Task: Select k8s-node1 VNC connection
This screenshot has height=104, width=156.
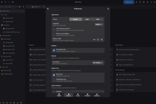Action: [x=10, y=49]
